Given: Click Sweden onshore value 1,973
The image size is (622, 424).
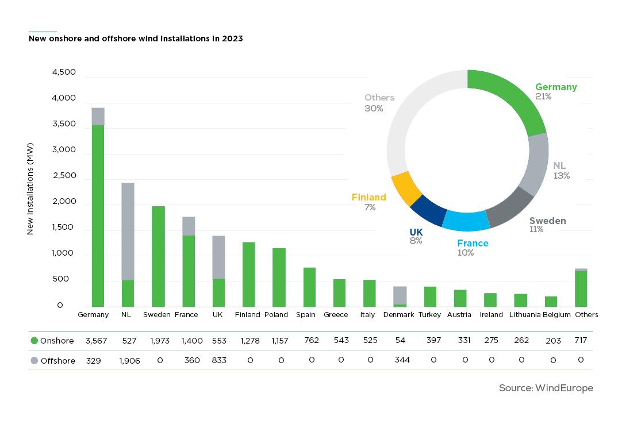Looking at the screenshot, I should pos(160,341).
